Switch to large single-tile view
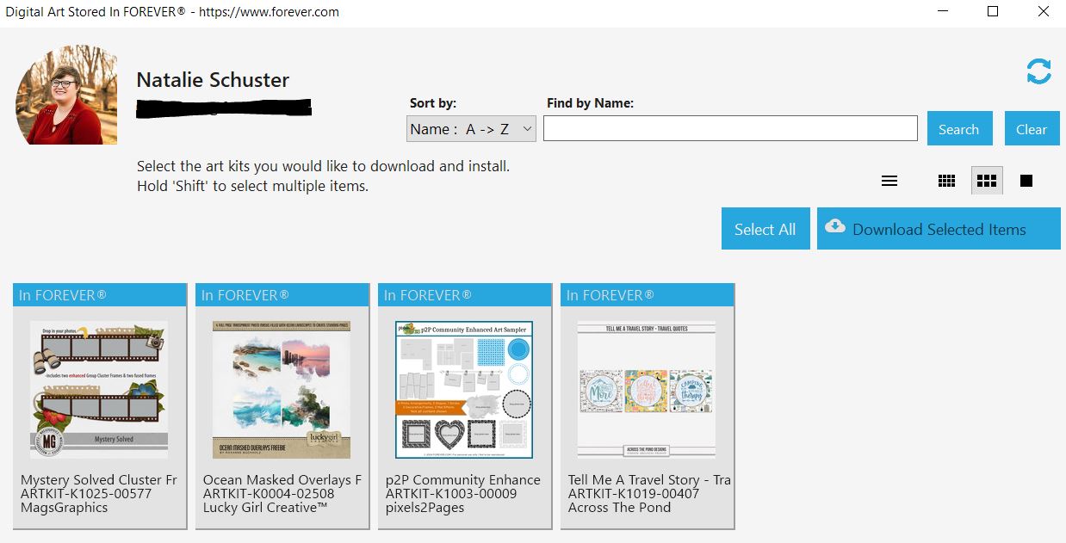The image size is (1066, 543). pos(1026,181)
